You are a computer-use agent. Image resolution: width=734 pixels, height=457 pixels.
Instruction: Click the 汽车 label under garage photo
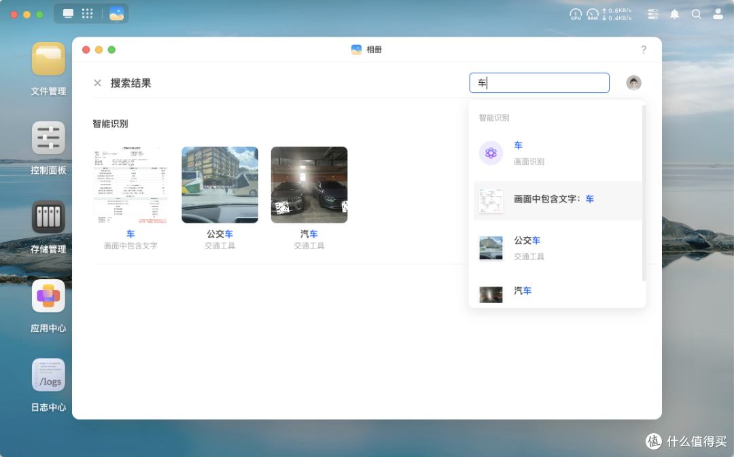tap(309, 234)
